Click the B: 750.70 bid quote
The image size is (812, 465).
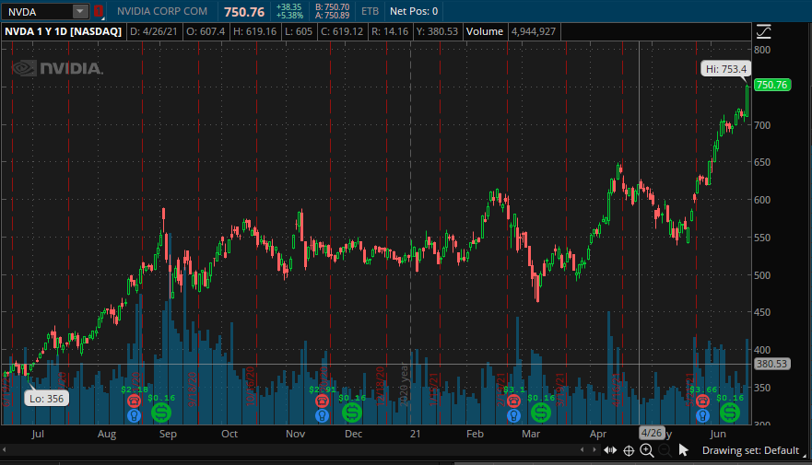[x=333, y=7]
